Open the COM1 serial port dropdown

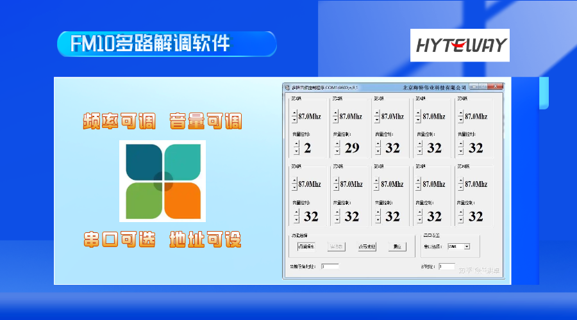467,246
